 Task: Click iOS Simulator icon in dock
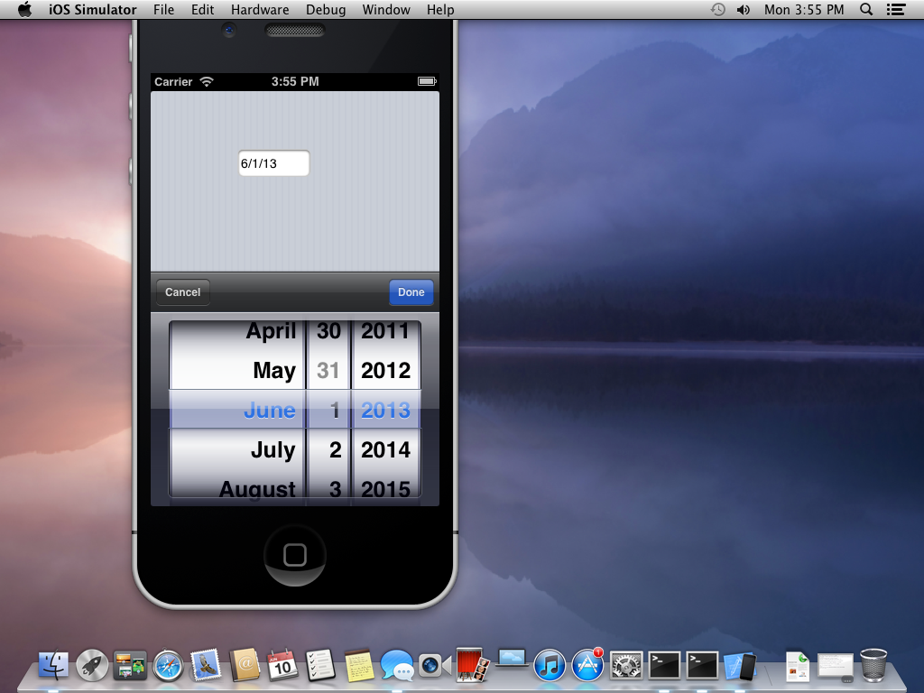(x=740, y=666)
